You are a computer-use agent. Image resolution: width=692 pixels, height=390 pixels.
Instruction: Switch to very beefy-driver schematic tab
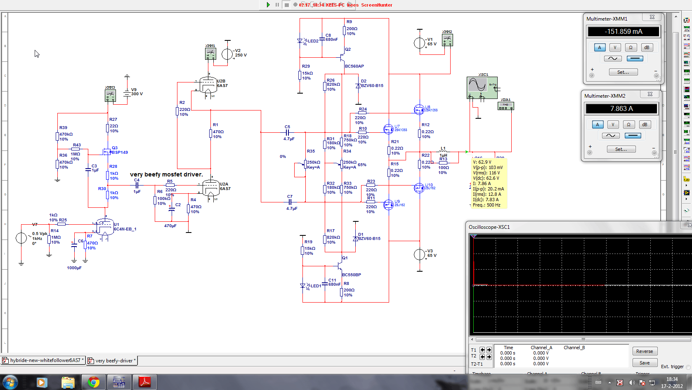[x=111, y=361]
